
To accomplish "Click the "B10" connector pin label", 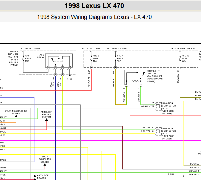I will coord(113,72).
